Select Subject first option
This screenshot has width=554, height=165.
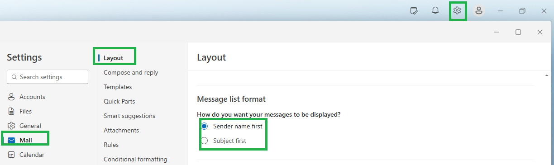[x=204, y=141]
